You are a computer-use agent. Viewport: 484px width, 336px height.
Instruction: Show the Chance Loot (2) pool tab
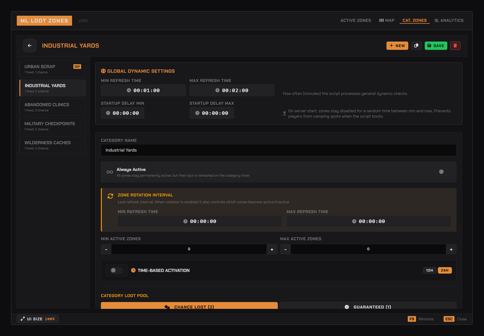[189, 306]
